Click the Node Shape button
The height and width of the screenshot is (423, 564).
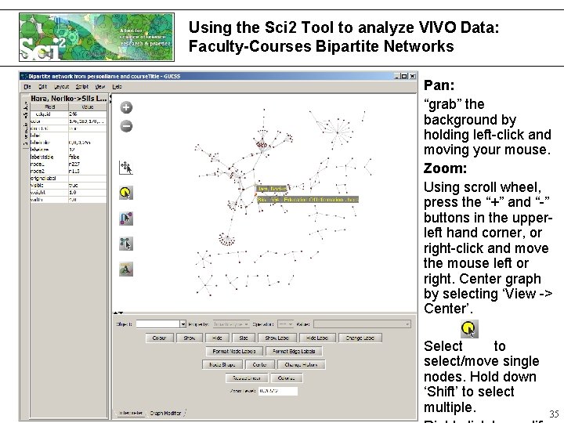(x=222, y=365)
